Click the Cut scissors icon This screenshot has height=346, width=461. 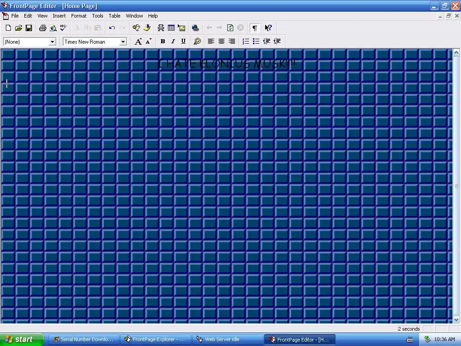[x=77, y=28]
